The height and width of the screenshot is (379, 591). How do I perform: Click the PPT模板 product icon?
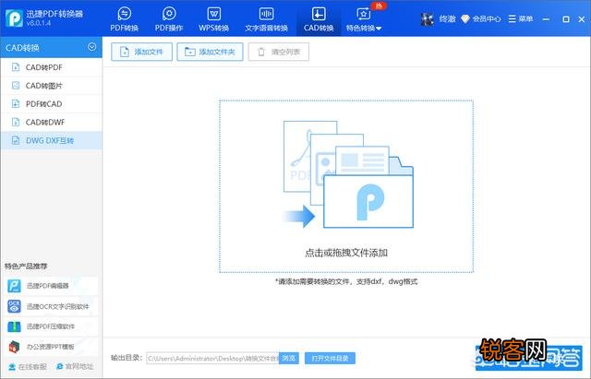pyautogui.click(x=15, y=347)
